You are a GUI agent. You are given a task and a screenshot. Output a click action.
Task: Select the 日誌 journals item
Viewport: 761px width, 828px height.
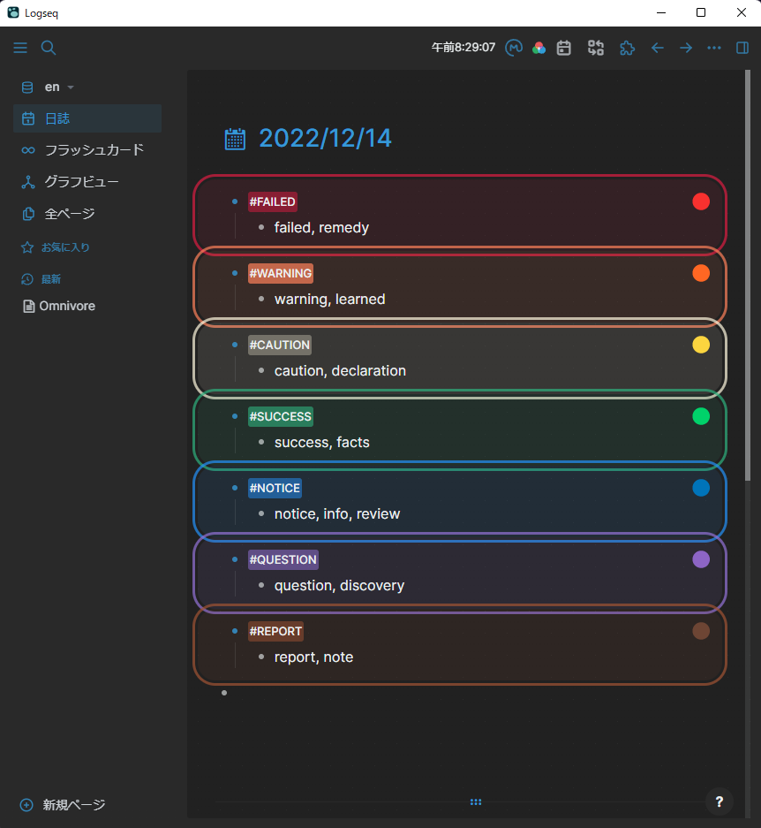point(87,118)
